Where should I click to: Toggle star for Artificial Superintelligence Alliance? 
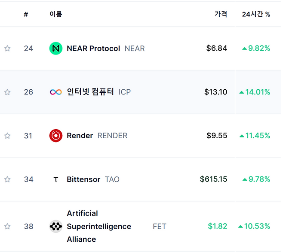tap(7, 226)
